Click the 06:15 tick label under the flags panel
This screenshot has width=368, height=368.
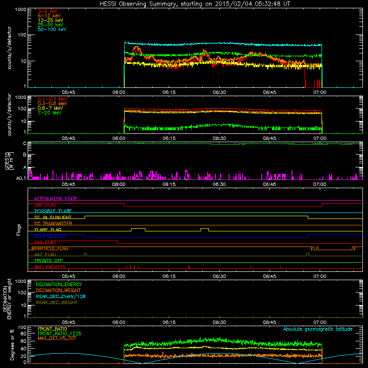[x=169, y=276]
